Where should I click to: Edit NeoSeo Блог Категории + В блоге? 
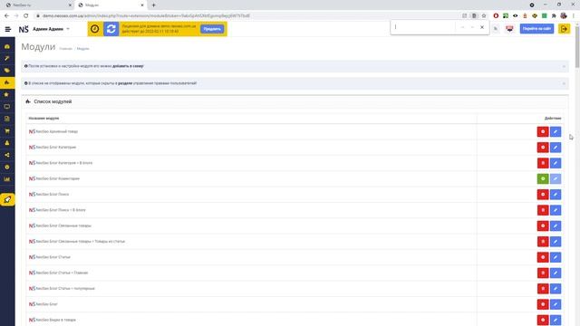(x=556, y=163)
